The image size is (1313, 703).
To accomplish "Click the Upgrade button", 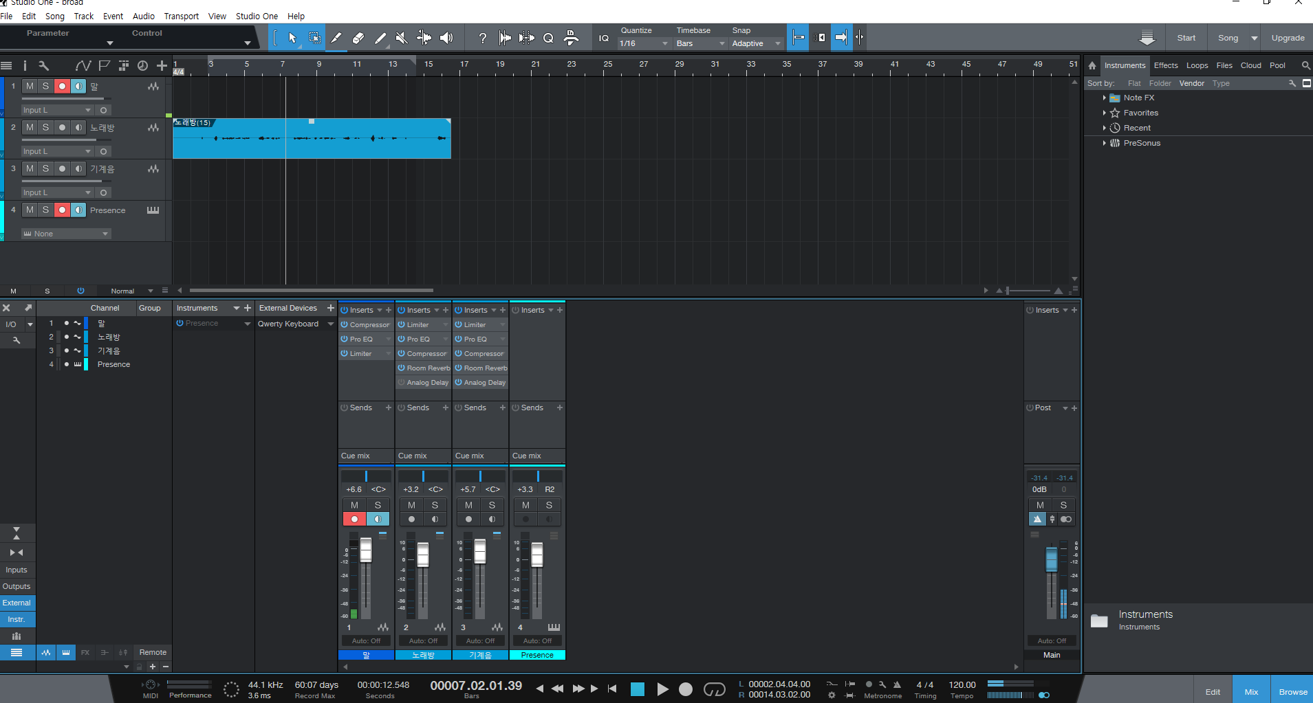I will (1288, 38).
